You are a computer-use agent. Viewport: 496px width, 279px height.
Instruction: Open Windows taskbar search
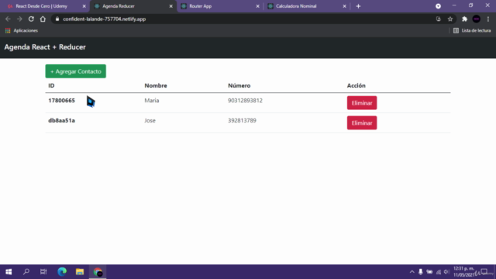pos(26,272)
